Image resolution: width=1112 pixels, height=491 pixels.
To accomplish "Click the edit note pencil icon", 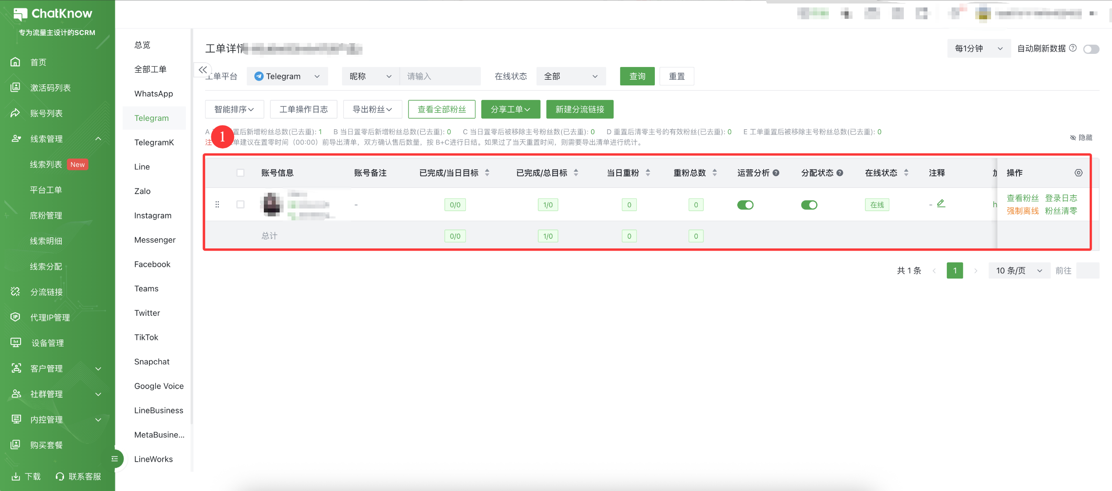I will pos(941,204).
